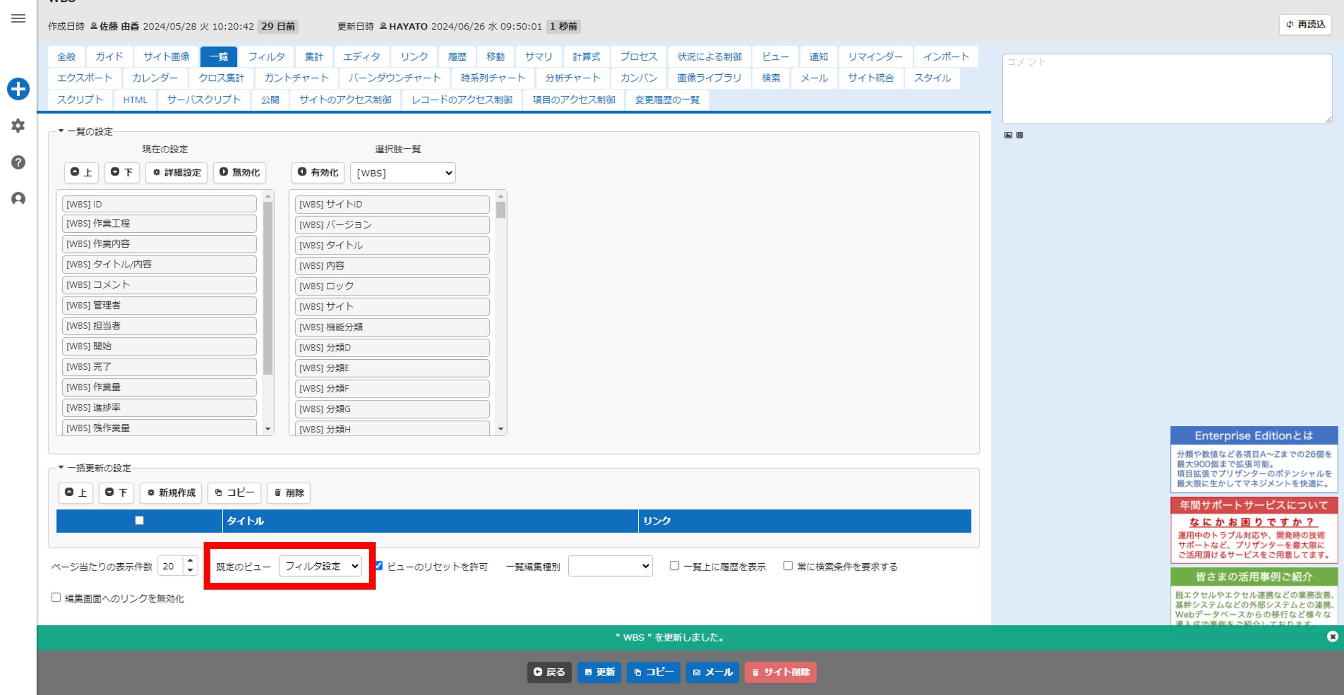Click the bottom メール button
The width and height of the screenshot is (1344, 695).
[x=712, y=672]
